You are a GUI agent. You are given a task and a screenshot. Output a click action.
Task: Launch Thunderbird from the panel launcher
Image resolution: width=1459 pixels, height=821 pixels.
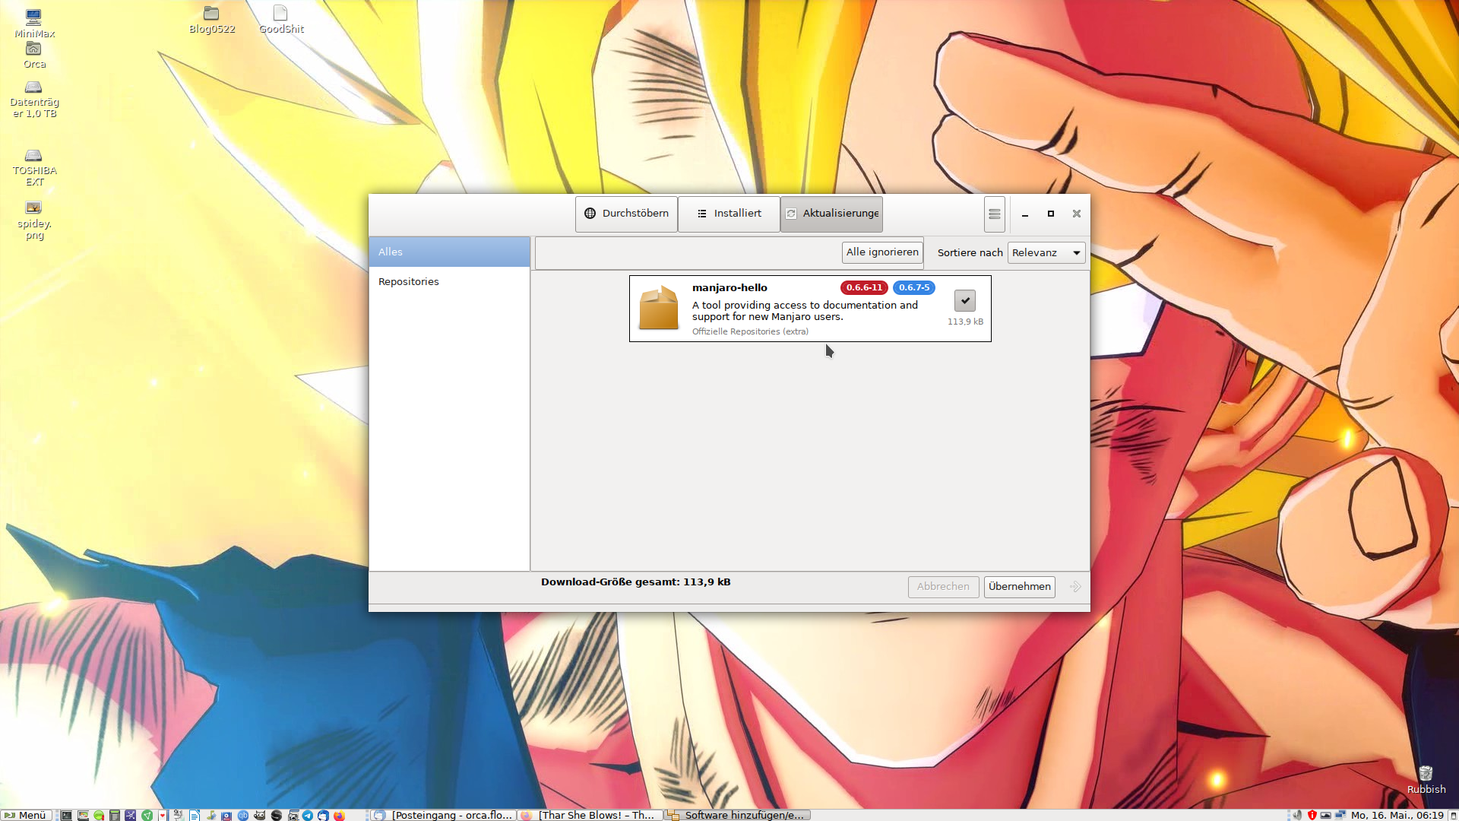tap(323, 815)
